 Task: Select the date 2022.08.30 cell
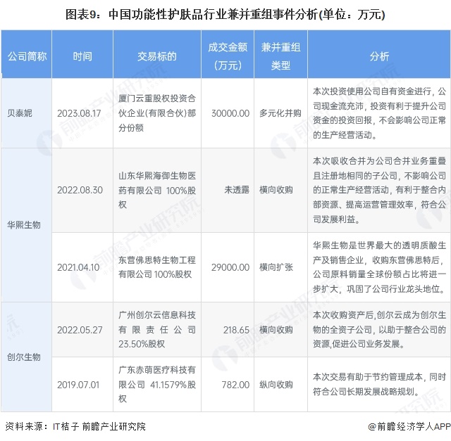pyautogui.click(x=82, y=190)
